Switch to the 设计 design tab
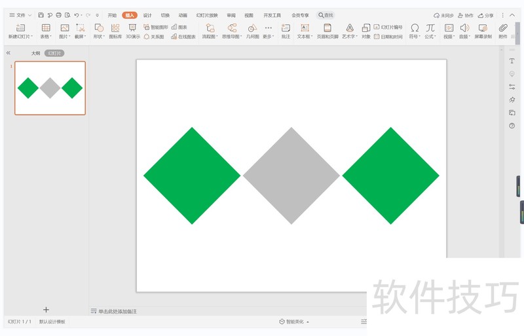This screenshot has width=524, height=336. point(147,15)
